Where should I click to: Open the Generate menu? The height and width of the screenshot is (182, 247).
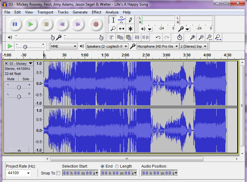80,12
